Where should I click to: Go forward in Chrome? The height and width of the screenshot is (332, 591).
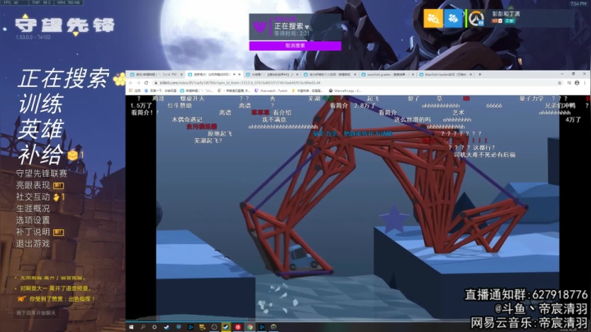point(139,83)
